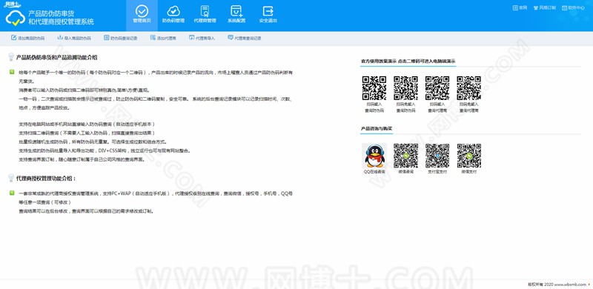
Task: Click the 微信支付 QR code
Action: pyautogui.click(x=469, y=156)
